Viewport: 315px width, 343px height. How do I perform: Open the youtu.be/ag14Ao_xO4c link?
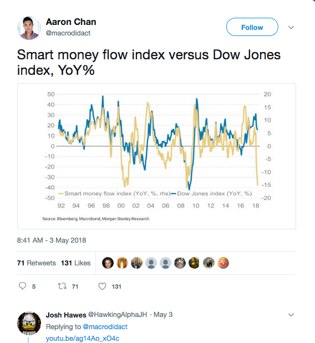pos(83,339)
